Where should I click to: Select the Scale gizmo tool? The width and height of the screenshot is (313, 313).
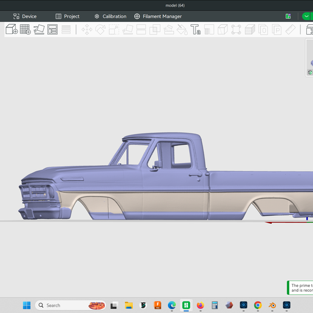coord(114,30)
